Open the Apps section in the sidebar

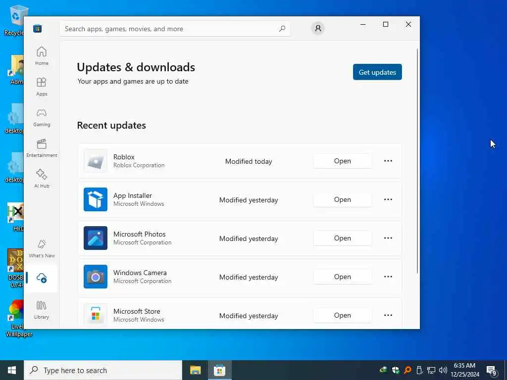(x=42, y=87)
